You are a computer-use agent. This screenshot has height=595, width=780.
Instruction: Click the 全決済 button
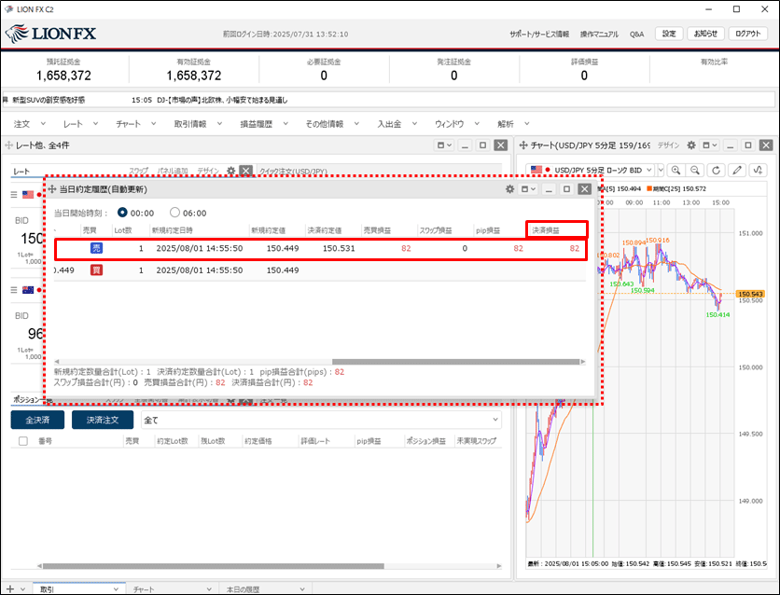(37, 420)
